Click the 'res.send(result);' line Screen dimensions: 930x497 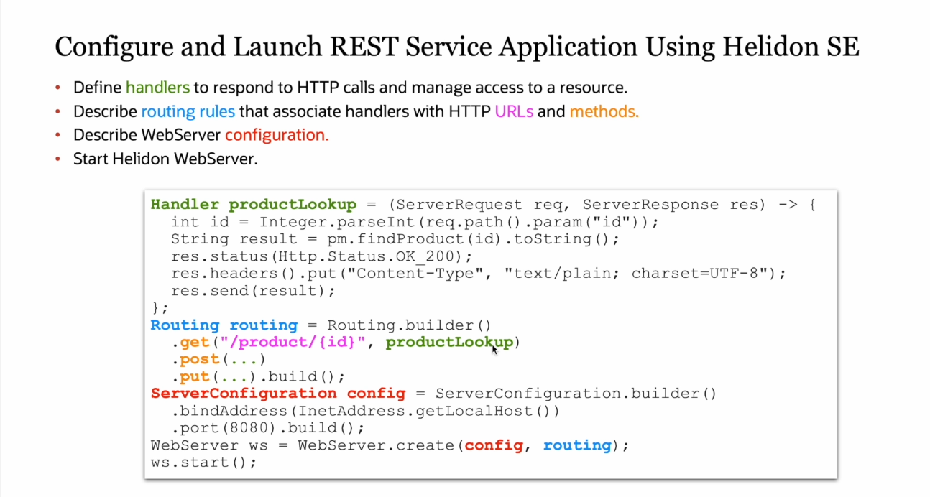click(253, 291)
